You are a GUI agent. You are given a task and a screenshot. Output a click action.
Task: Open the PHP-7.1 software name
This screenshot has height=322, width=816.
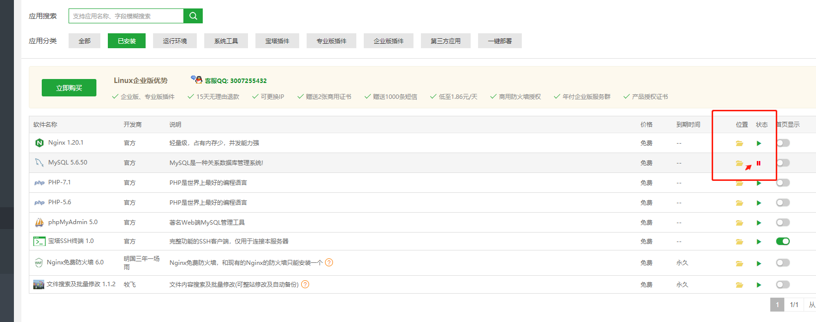pyautogui.click(x=59, y=182)
